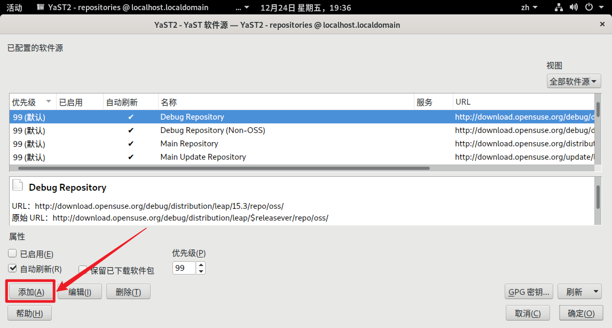The height and width of the screenshot is (328, 612).
Task: Click the 删除(T) button
Action: click(128, 292)
